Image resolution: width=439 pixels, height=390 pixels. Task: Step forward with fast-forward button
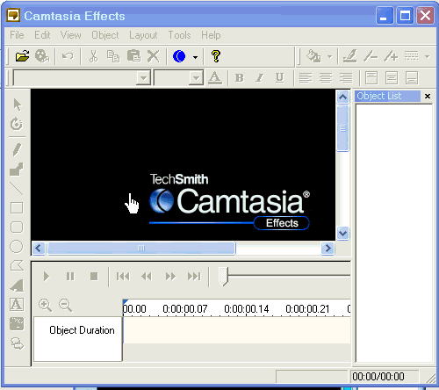coord(170,277)
